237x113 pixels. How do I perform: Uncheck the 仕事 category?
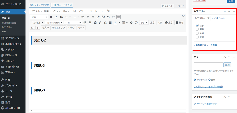coord(197,25)
